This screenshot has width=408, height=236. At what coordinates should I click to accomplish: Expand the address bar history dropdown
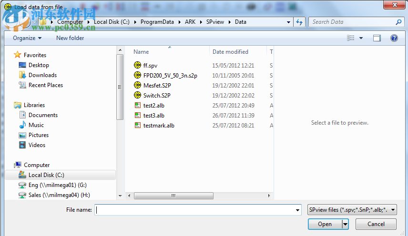click(288, 22)
